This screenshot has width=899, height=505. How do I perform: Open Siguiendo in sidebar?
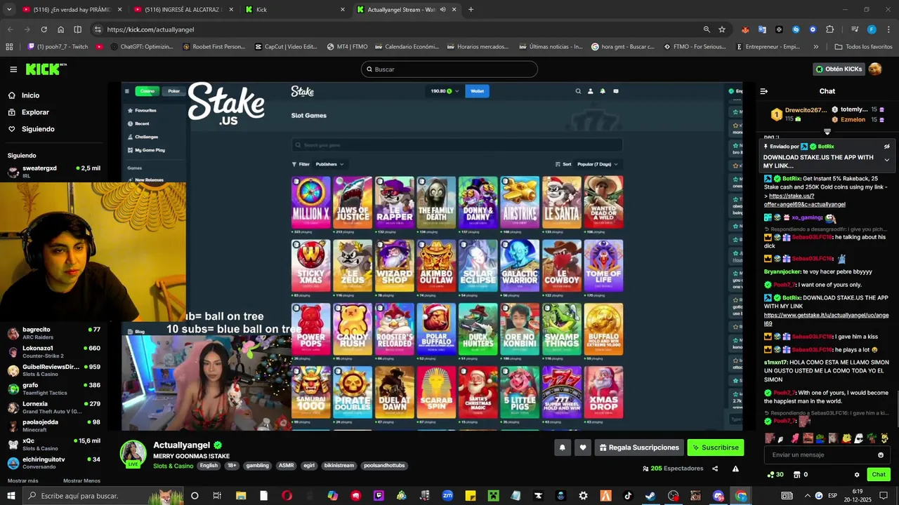[x=31, y=129]
